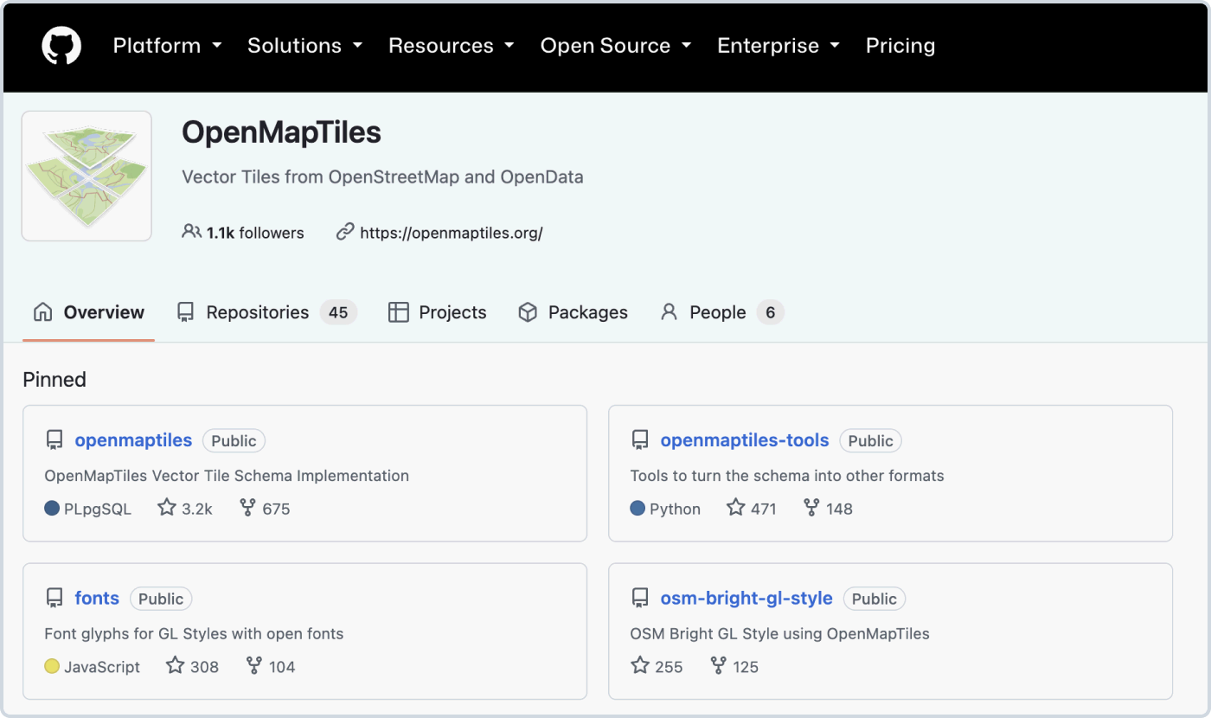Open the Platform dropdown menu
This screenshot has width=1211, height=718.
pos(168,46)
